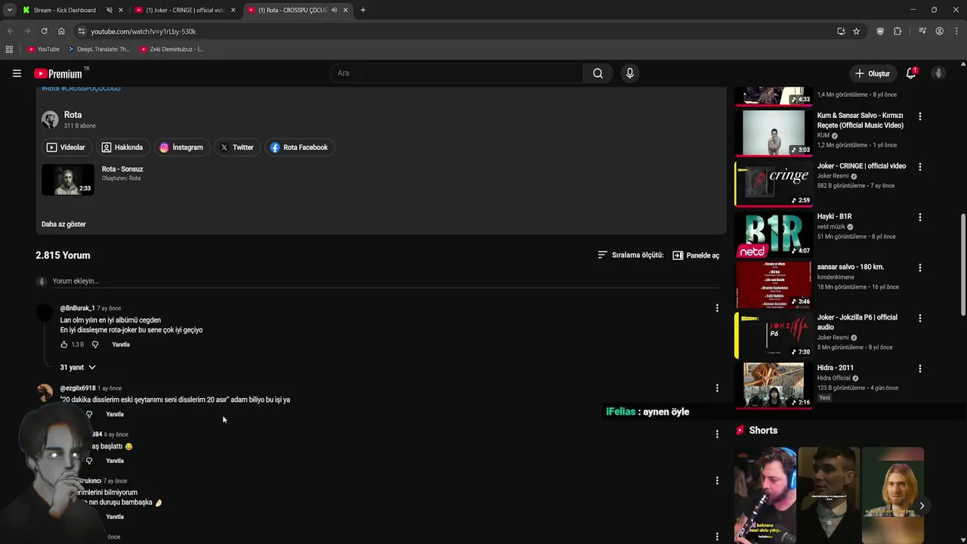Open Oluştur create menu
The width and height of the screenshot is (967, 544).
pos(872,73)
